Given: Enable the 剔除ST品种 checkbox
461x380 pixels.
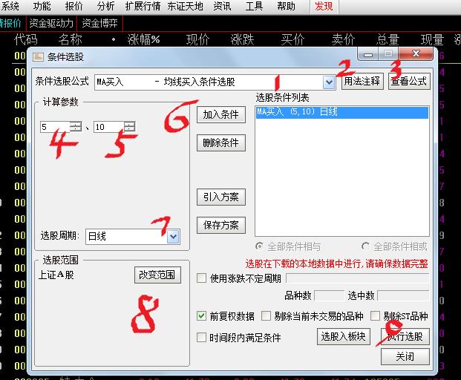Looking at the screenshot, I should point(375,316).
